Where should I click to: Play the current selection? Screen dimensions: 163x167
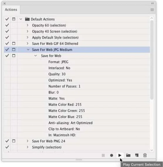point(120,155)
